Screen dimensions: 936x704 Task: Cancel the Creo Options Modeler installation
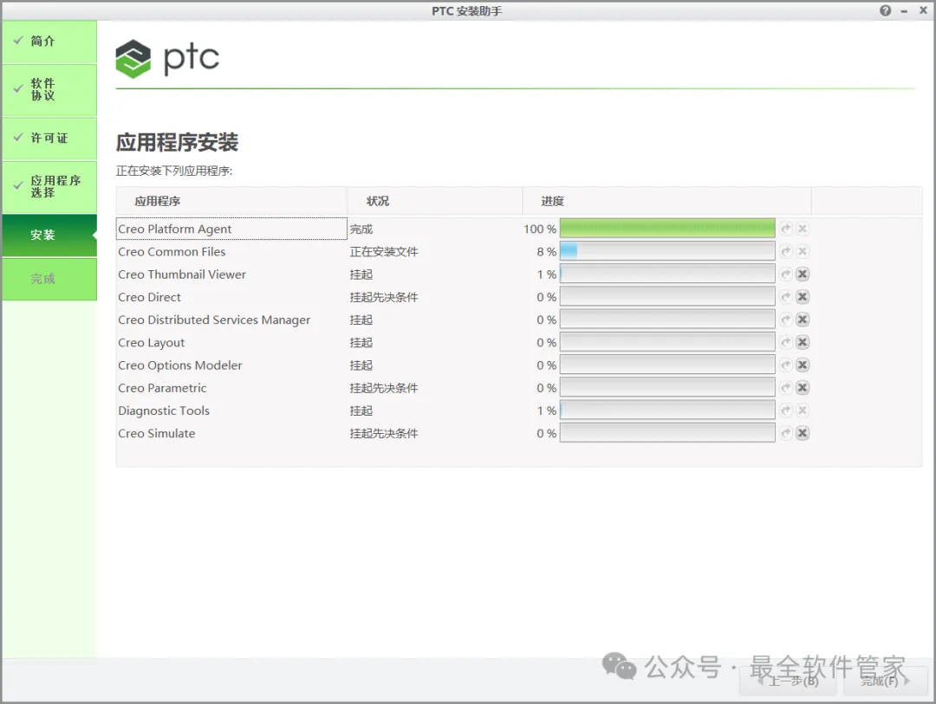tap(803, 365)
